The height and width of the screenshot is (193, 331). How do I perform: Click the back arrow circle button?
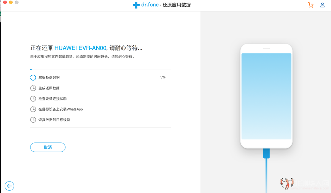[9, 186]
